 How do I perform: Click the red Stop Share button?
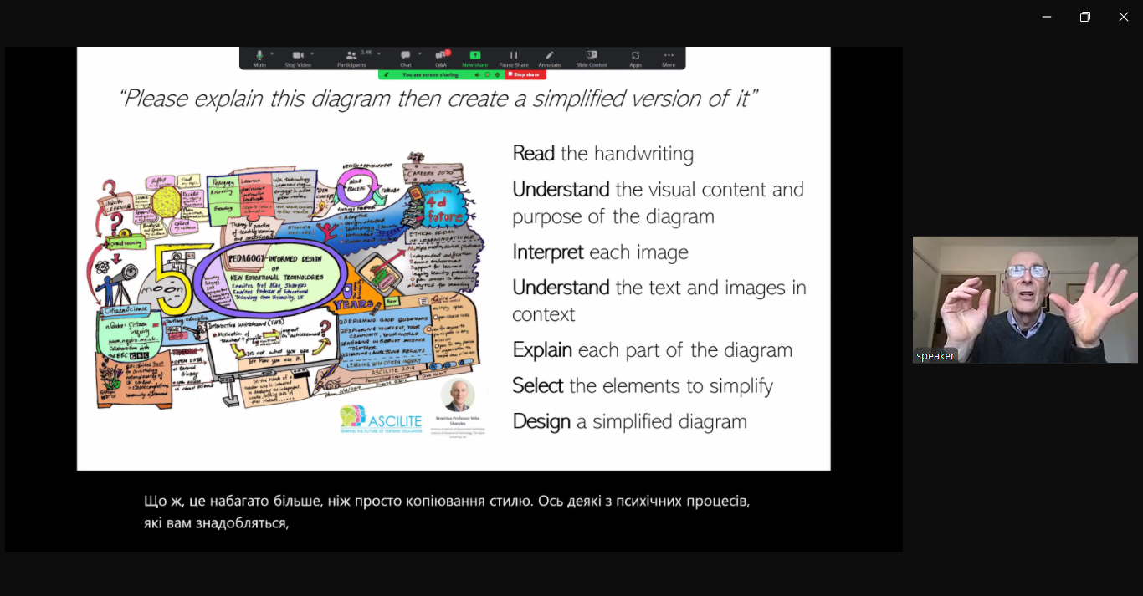pos(525,74)
